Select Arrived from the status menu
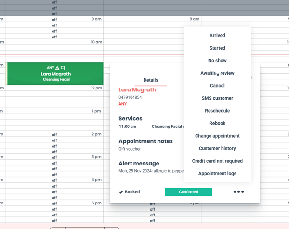The height and width of the screenshot is (229, 289). [217, 35]
